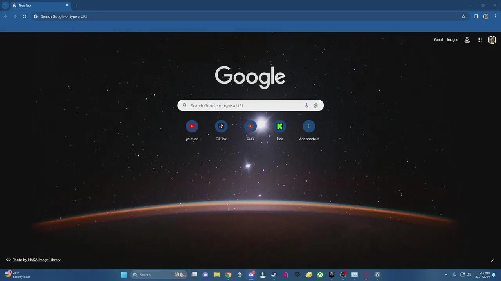Launch File Explorer from the taskbar
This screenshot has height=281, width=501.
(217, 275)
